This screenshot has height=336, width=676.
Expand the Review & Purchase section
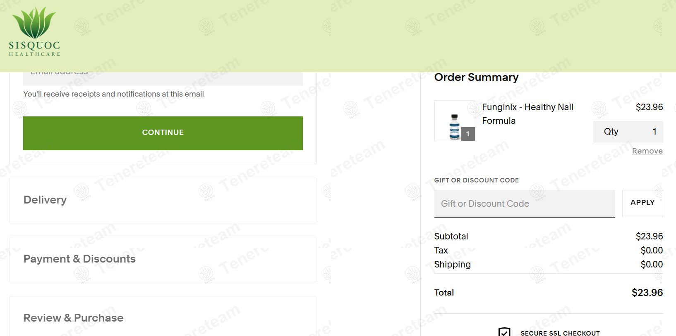163,316
